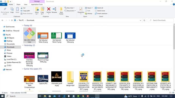Image resolution: width=175 pixels, height=98 pixels.
Task: Select DataTabe Bootstrap-Fetch API Data.png
Action: (x=30, y=59)
